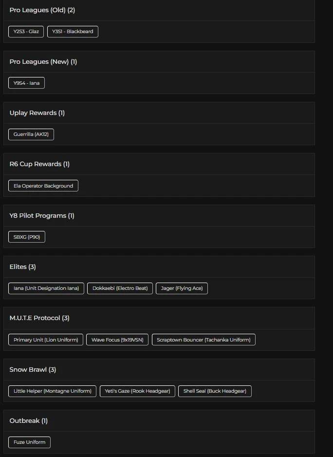Click Primary Unit (Lion Uniform) tag

[46, 340]
